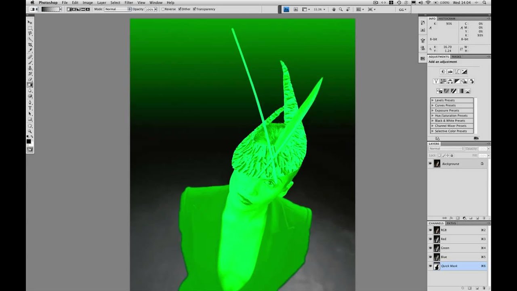Add a Color Balance adjustment
517x291 pixels.
(450, 81)
